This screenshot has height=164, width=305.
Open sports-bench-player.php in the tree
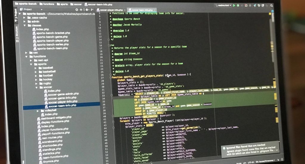pyautogui.click(x=51, y=41)
